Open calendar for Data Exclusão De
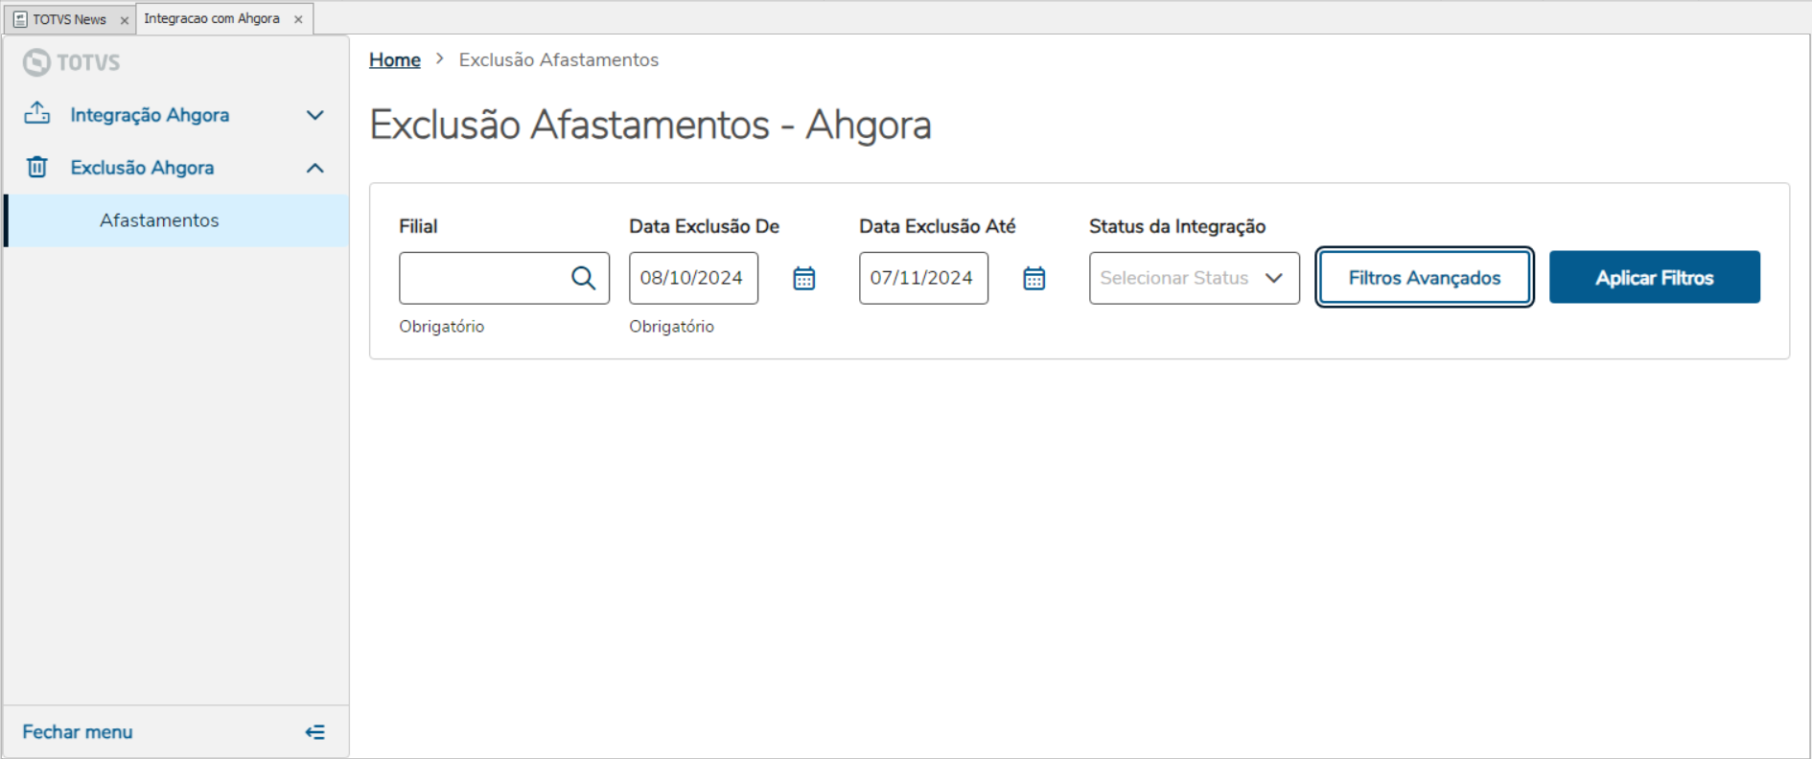The image size is (1812, 759). tap(803, 278)
